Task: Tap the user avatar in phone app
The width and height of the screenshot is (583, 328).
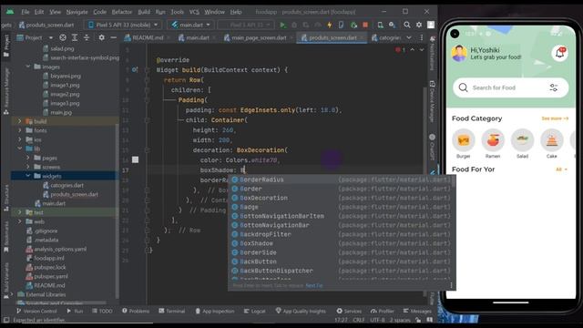Action: pos(459,54)
